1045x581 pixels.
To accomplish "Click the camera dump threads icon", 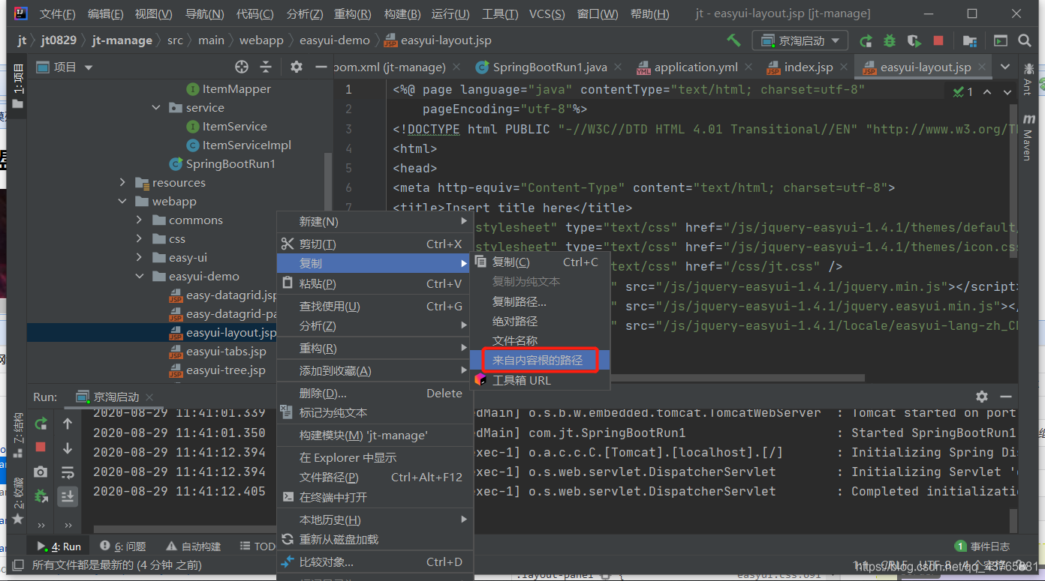I will [41, 472].
